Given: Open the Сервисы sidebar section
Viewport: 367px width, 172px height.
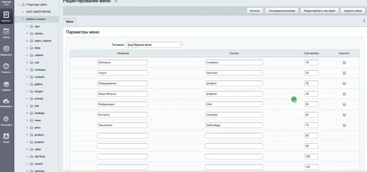Looking at the screenshot, I should (6, 86).
